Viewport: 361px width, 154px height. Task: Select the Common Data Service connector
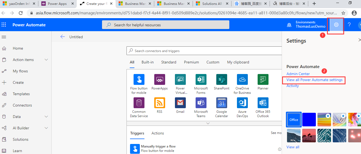coord(139,103)
